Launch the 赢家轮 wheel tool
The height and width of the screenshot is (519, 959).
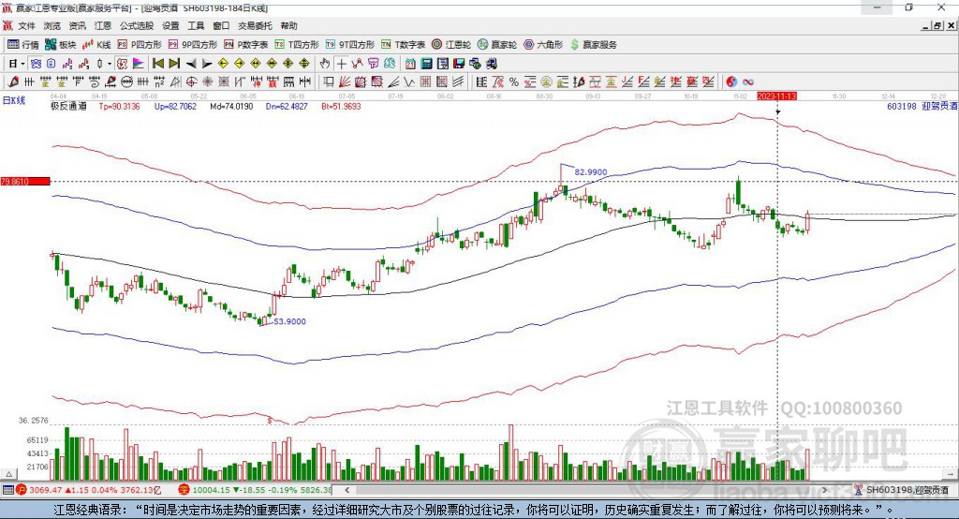point(497,45)
